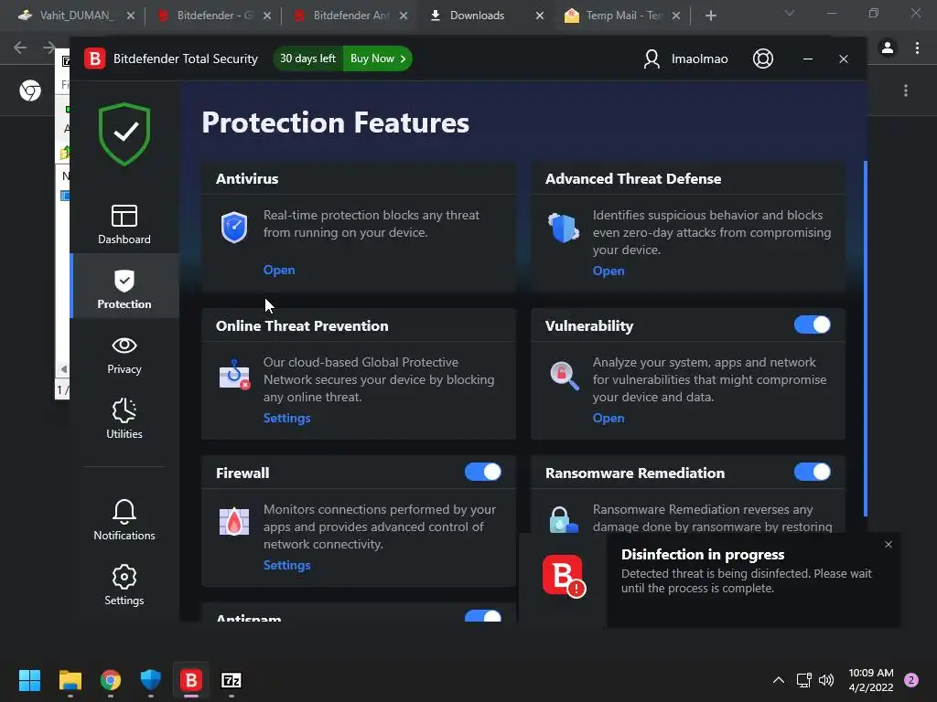Open Chrome three-dot menu
937x702 pixels.
tap(917, 48)
